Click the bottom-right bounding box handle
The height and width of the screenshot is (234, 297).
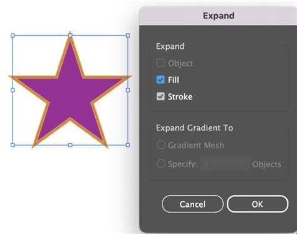click(128, 145)
